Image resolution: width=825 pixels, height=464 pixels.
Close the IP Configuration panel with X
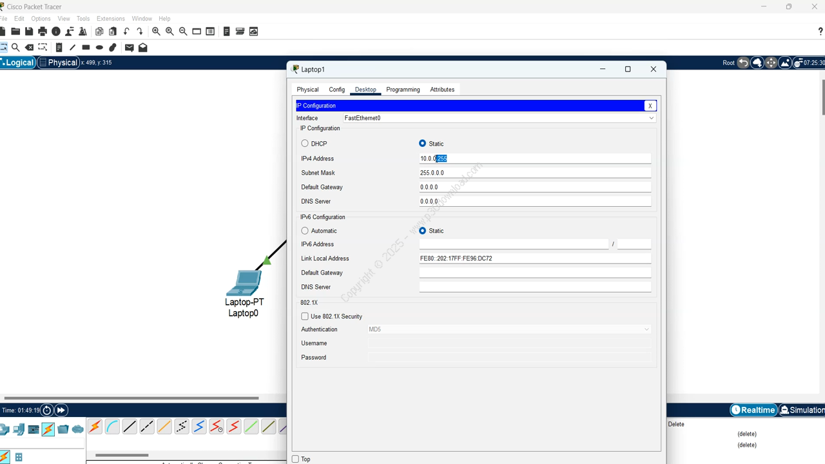coord(650,106)
